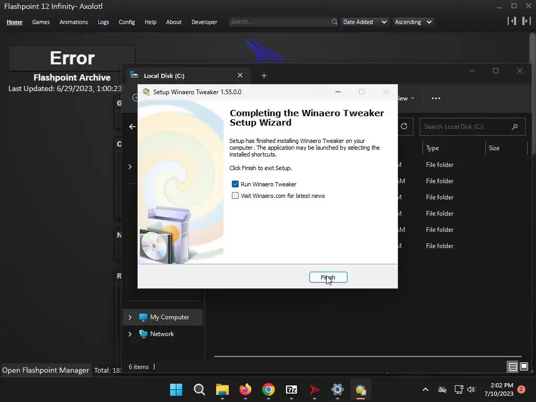This screenshot has width=536, height=402.
Task: Open Settings gear on taskbar
Action: 338,389
